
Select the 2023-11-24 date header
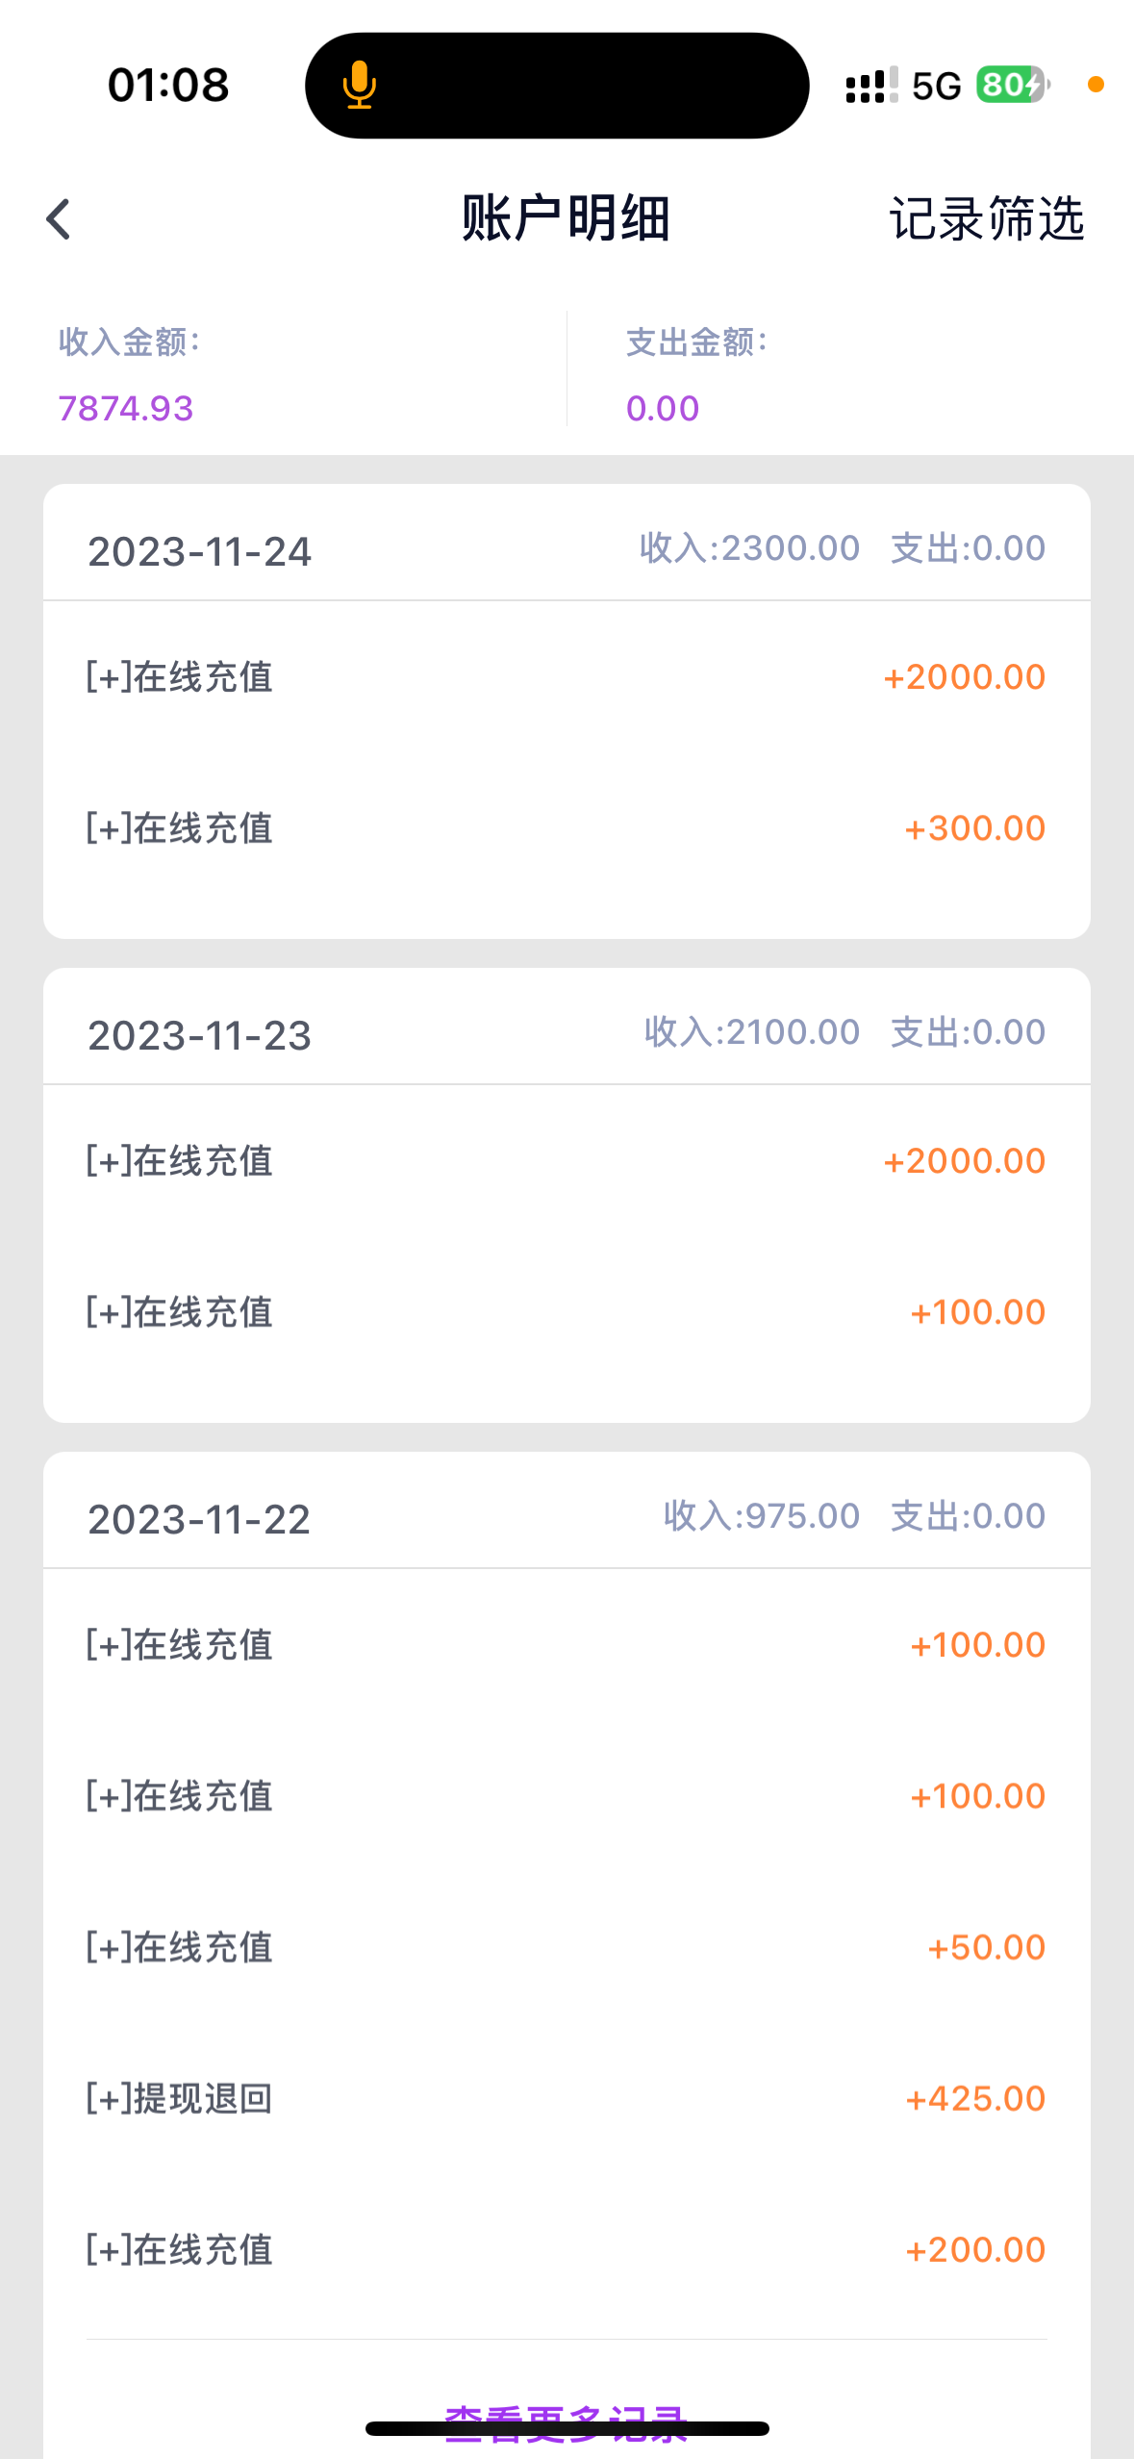click(200, 551)
